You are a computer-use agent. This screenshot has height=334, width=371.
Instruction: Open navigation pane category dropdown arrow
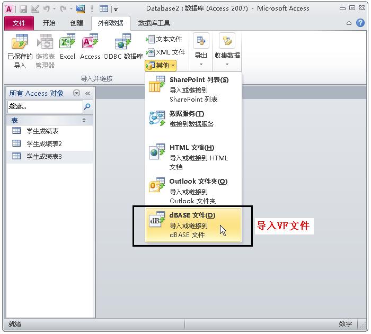pos(76,93)
